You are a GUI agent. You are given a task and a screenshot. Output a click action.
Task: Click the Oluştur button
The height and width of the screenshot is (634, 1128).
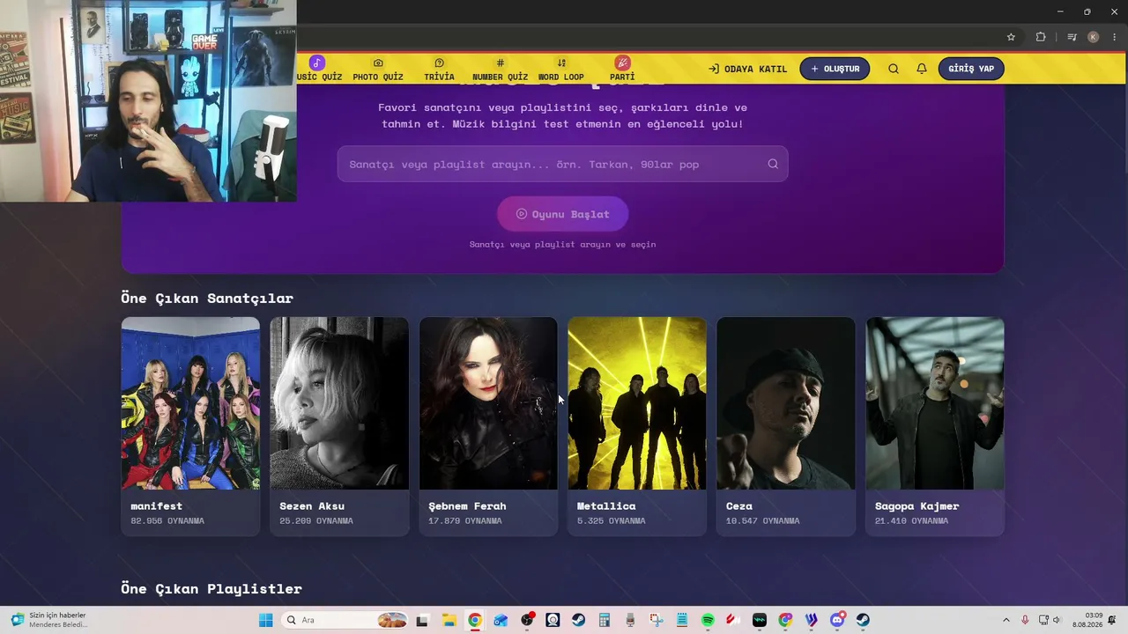click(835, 69)
